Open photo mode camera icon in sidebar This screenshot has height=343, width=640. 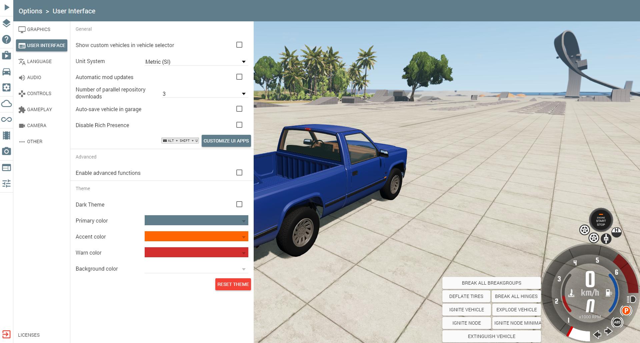click(x=7, y=151)
